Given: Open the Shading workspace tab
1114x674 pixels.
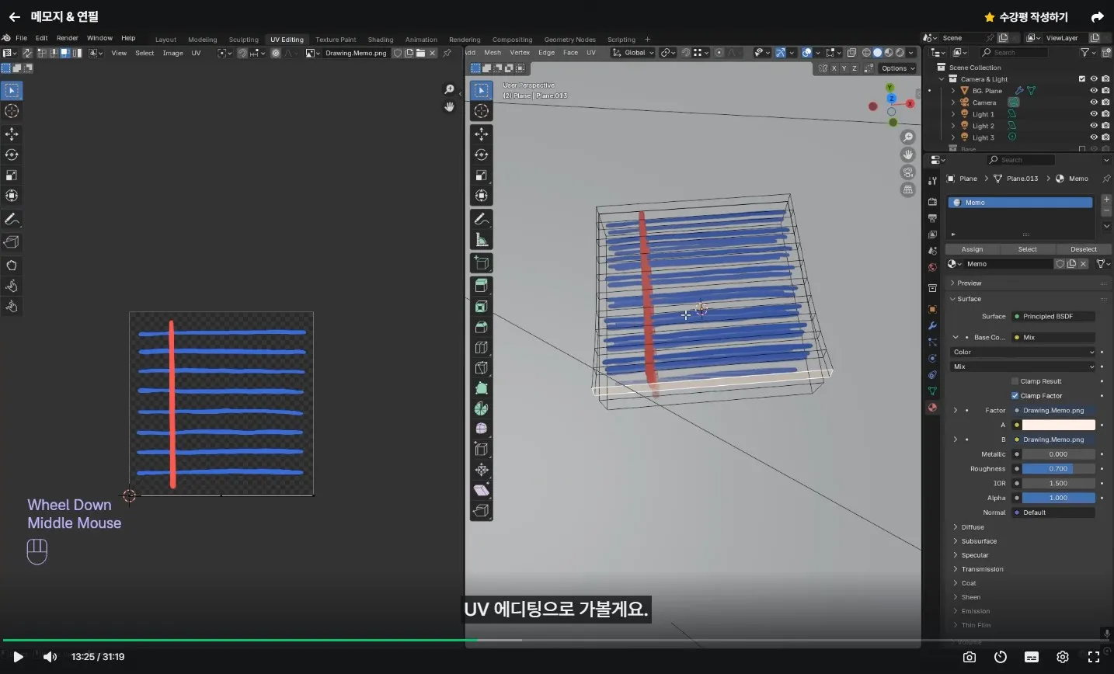Looking at the screenshot, I should coord(381,40).
